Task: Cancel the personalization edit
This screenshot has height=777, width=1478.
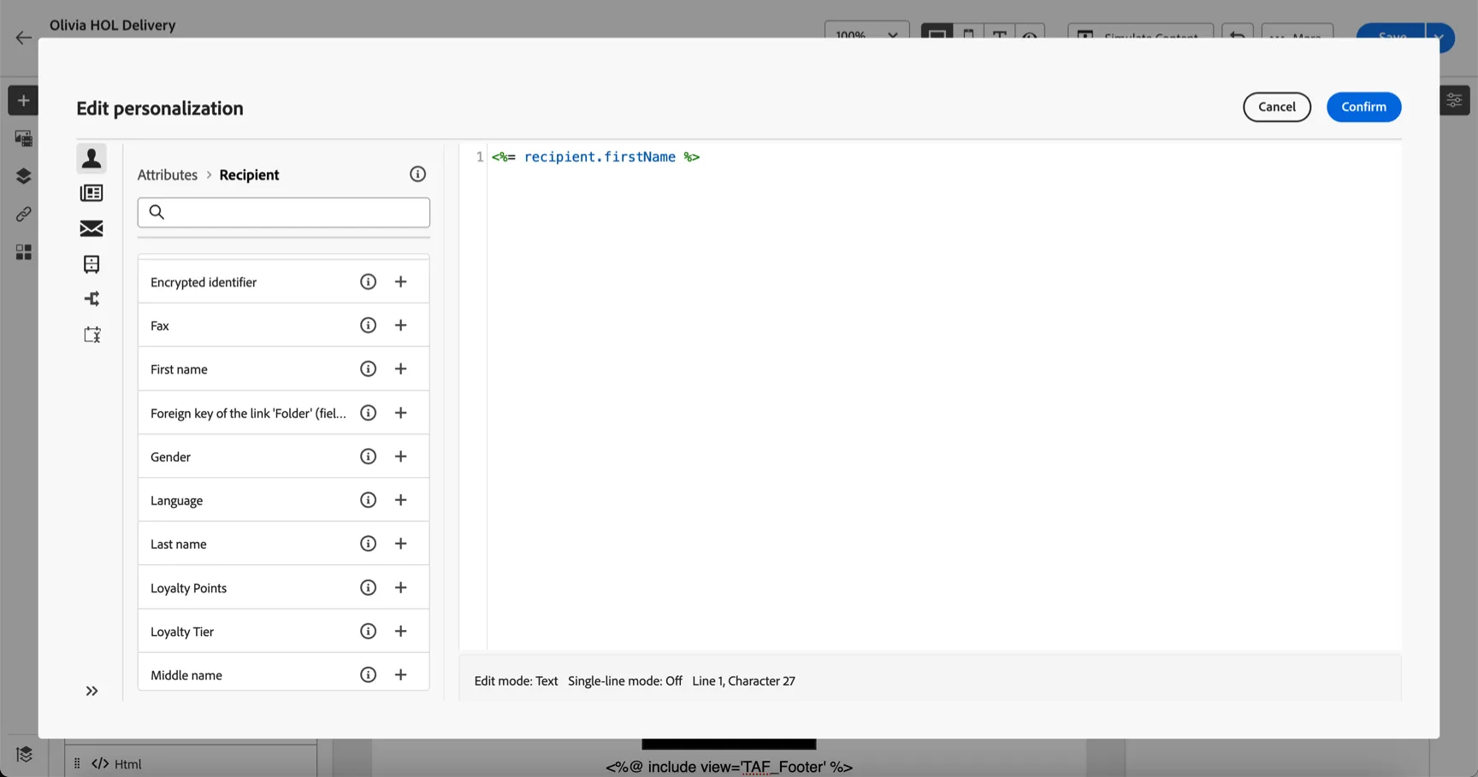Action: tap(1276, 107)
